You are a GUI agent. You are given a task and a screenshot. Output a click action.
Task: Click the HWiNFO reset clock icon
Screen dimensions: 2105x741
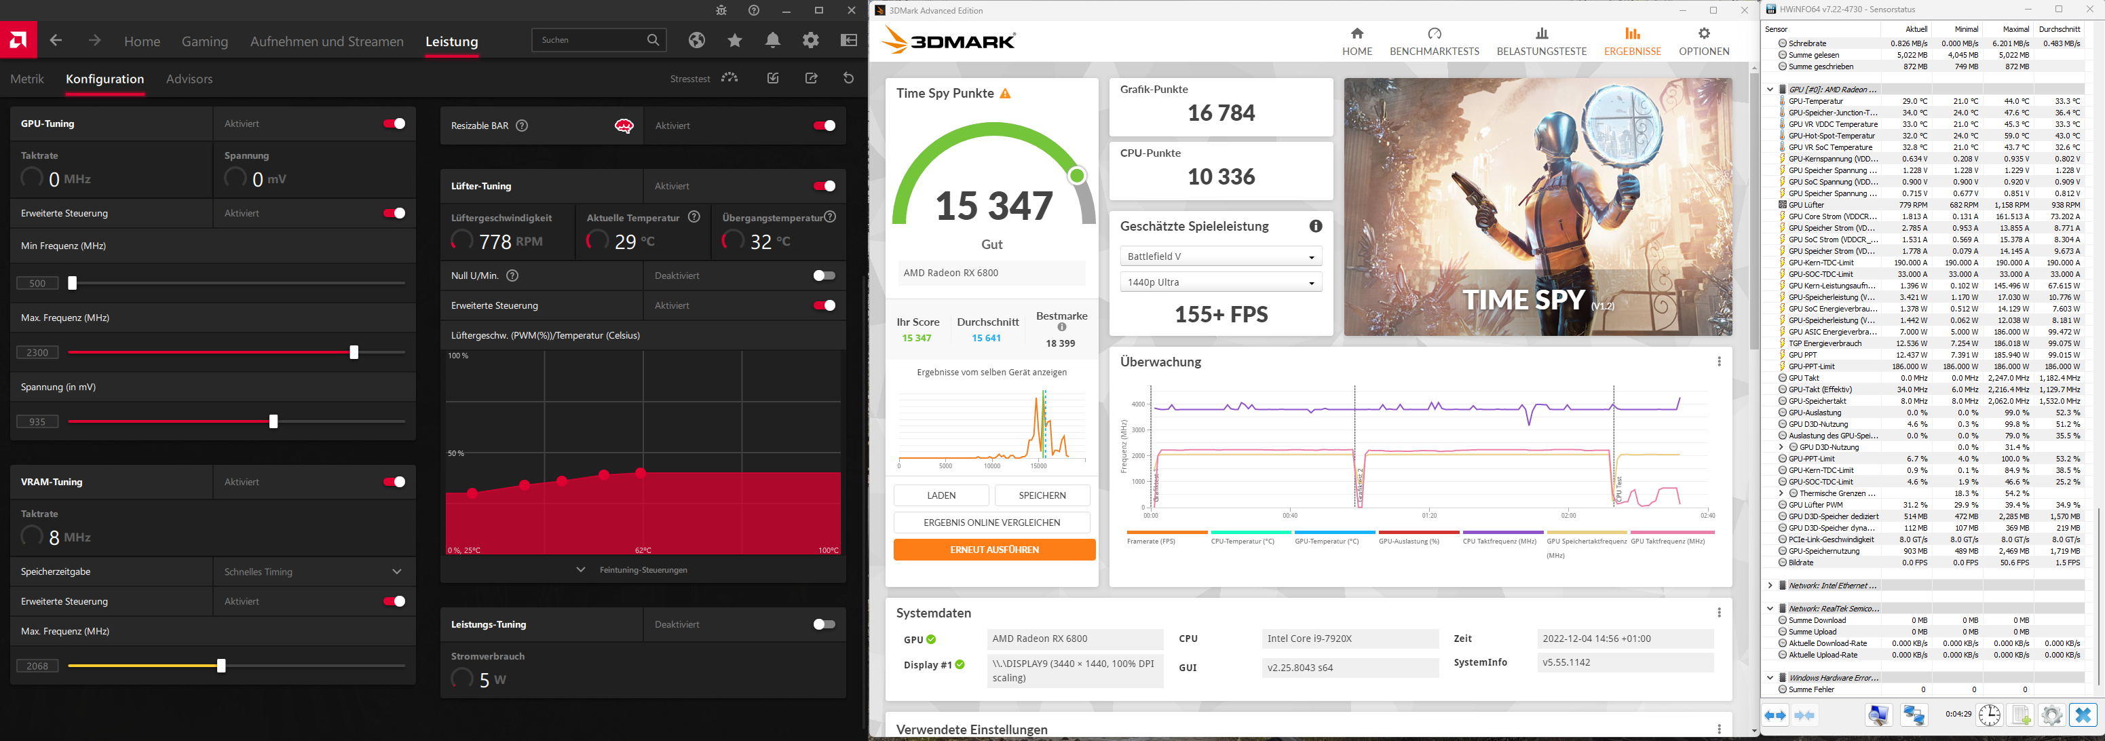click(x=1989, y=715)
